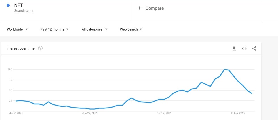Edit the NFT search term
Screen dimensions: 278x120
[x=19, y=5]
